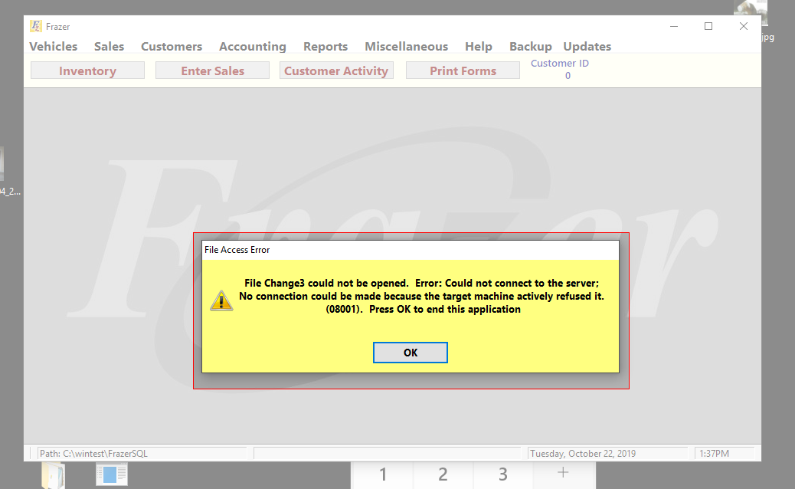
Task: Open Customer Activity
Action: (x=336, y=71)
